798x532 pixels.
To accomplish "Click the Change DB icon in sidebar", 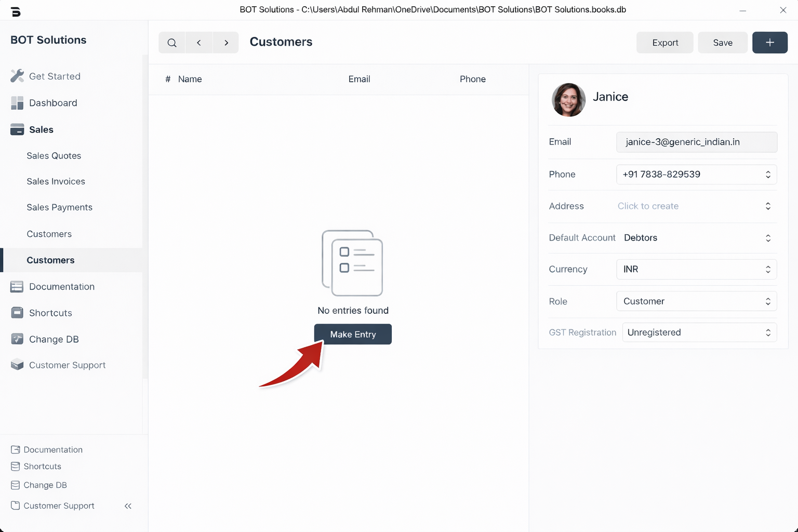I will (17, 339).
